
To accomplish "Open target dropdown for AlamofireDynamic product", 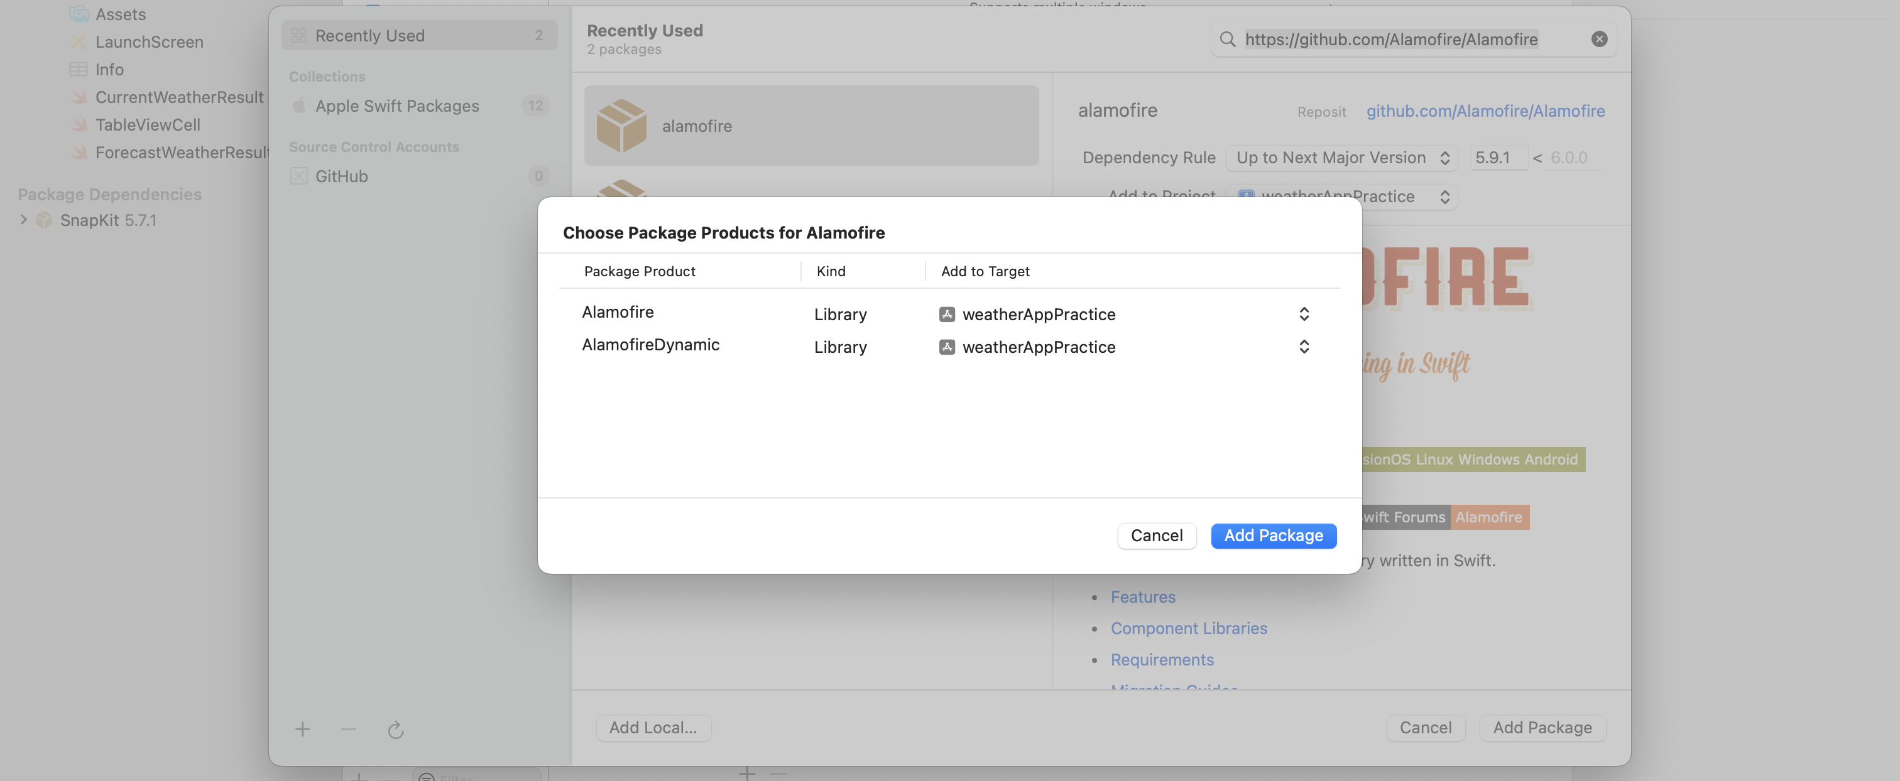I will [1303, 347].
